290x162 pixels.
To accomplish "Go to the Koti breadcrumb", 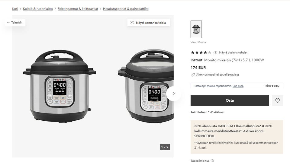I will 15,9.
